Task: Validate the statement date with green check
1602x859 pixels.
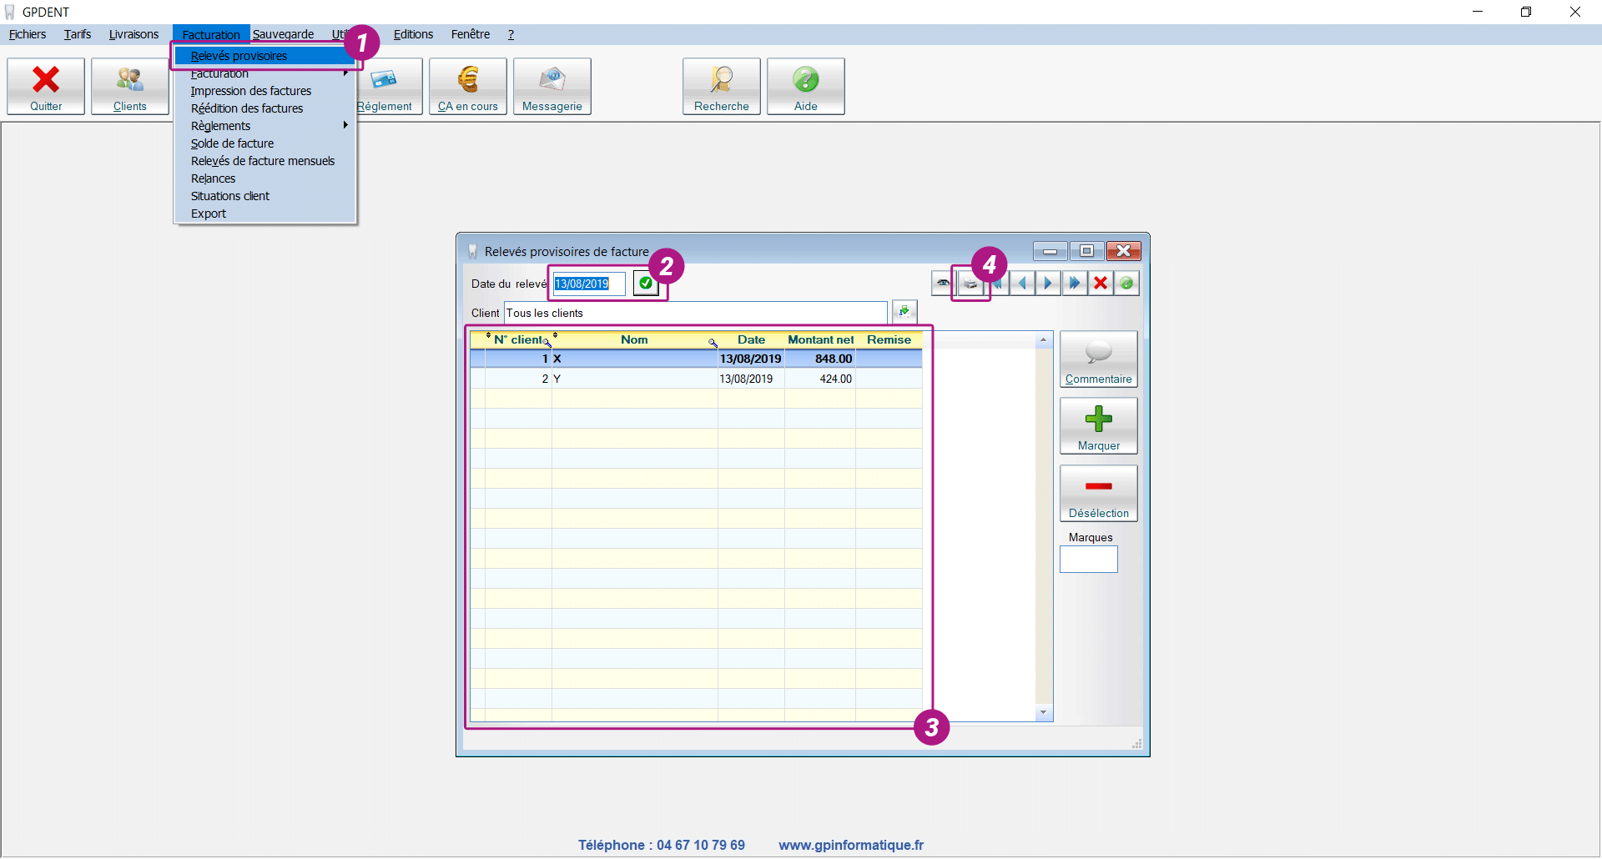Action: [646, 284]
